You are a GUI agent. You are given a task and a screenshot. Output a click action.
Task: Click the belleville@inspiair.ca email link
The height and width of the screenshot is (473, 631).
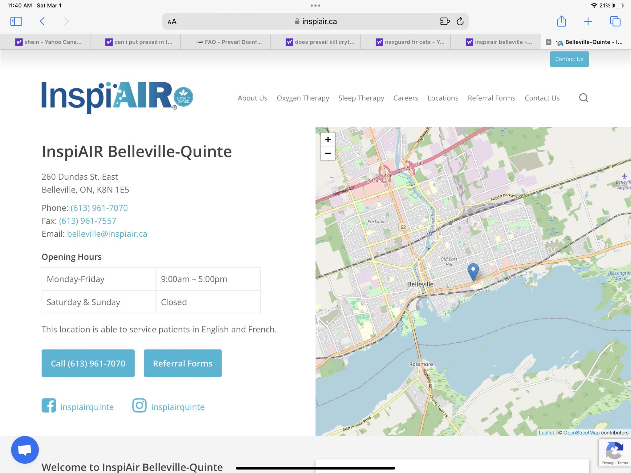(x=107, y=234)
